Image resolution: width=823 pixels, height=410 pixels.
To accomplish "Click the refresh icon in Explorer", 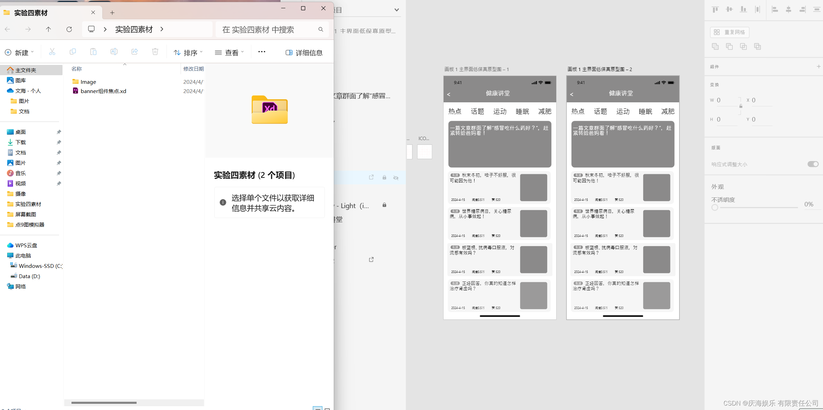I will click(69, 29).
